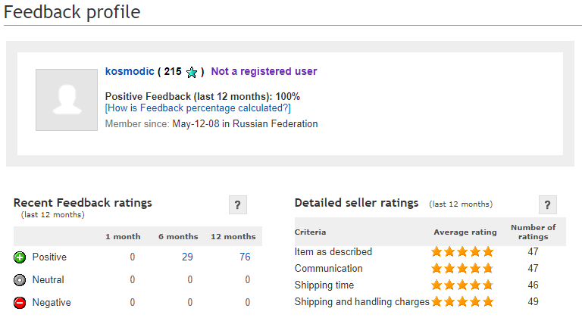Image resolution: width=582 pixels, height=321 pixels.
Task: View 76 positive ratings for 12 months
Action: pyautogui.click(x=245, y=257)
